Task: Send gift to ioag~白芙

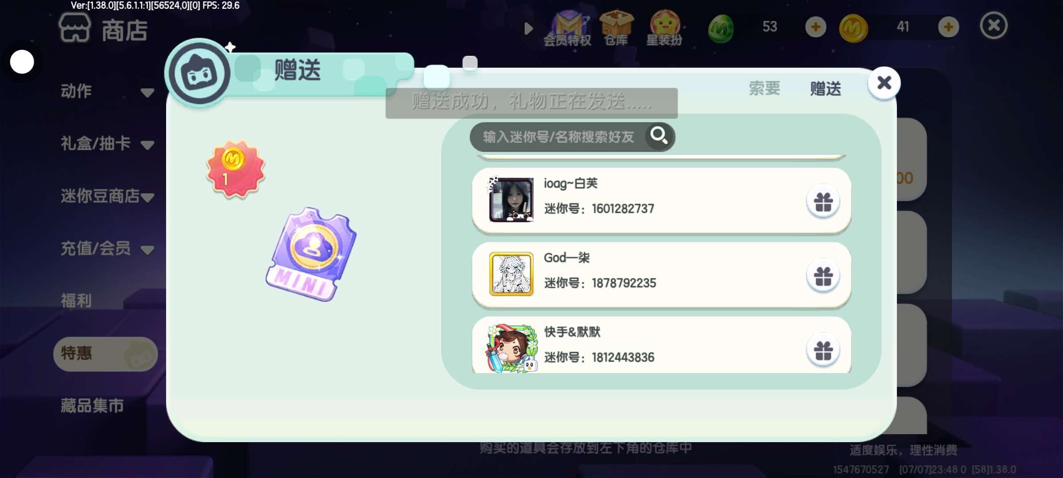Action: point(823,202)
